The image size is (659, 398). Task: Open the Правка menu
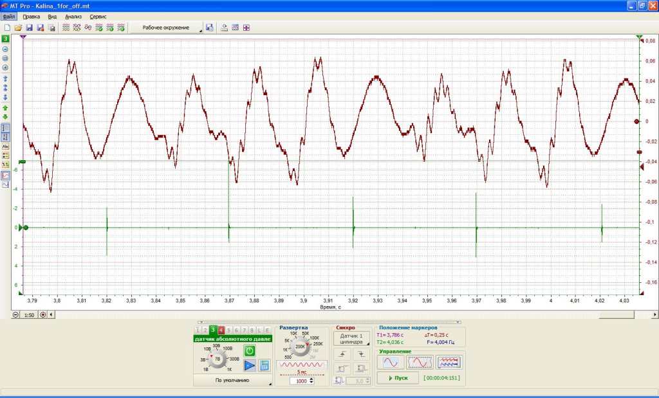point(32,17)
